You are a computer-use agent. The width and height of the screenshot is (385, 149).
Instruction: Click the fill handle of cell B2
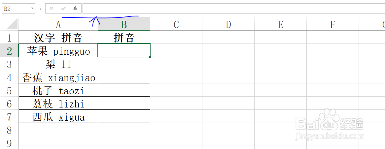click(150, 57)
